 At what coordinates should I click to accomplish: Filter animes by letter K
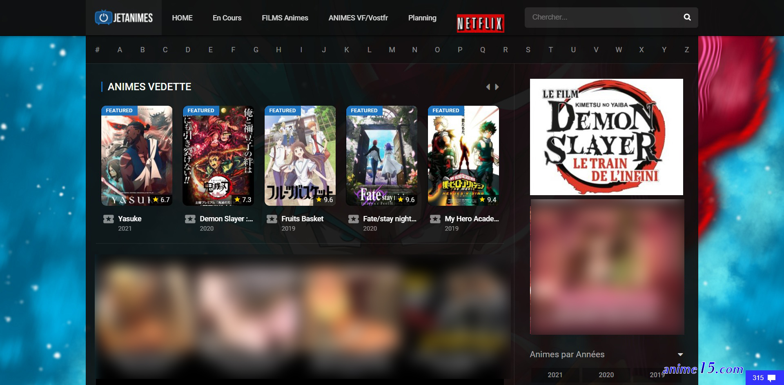point(347,50)
